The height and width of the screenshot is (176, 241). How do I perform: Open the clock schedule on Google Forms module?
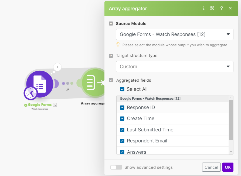pos(30,93)
